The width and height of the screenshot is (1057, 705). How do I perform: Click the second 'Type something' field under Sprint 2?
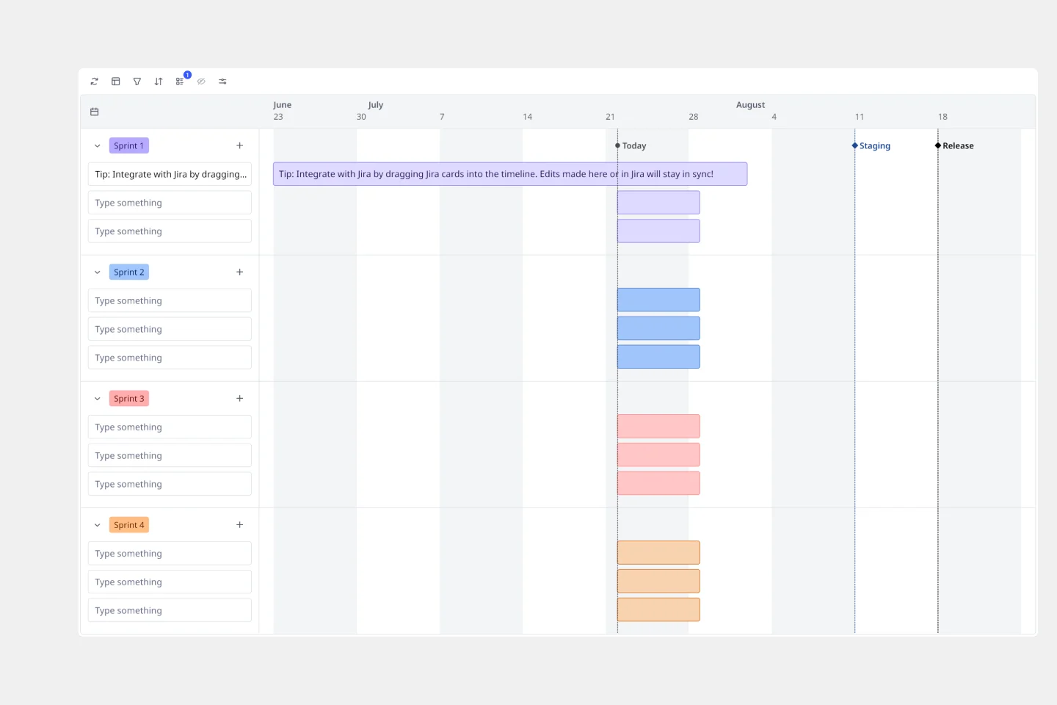tap(170, 329)
